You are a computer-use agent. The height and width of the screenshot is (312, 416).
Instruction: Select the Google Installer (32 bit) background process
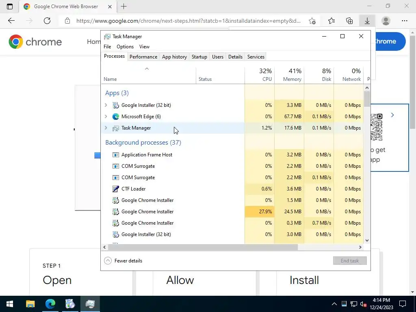(232, 234)
